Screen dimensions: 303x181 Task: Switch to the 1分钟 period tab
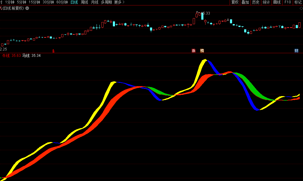10,2
